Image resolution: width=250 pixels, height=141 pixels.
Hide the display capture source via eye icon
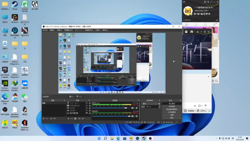[87, 113]
